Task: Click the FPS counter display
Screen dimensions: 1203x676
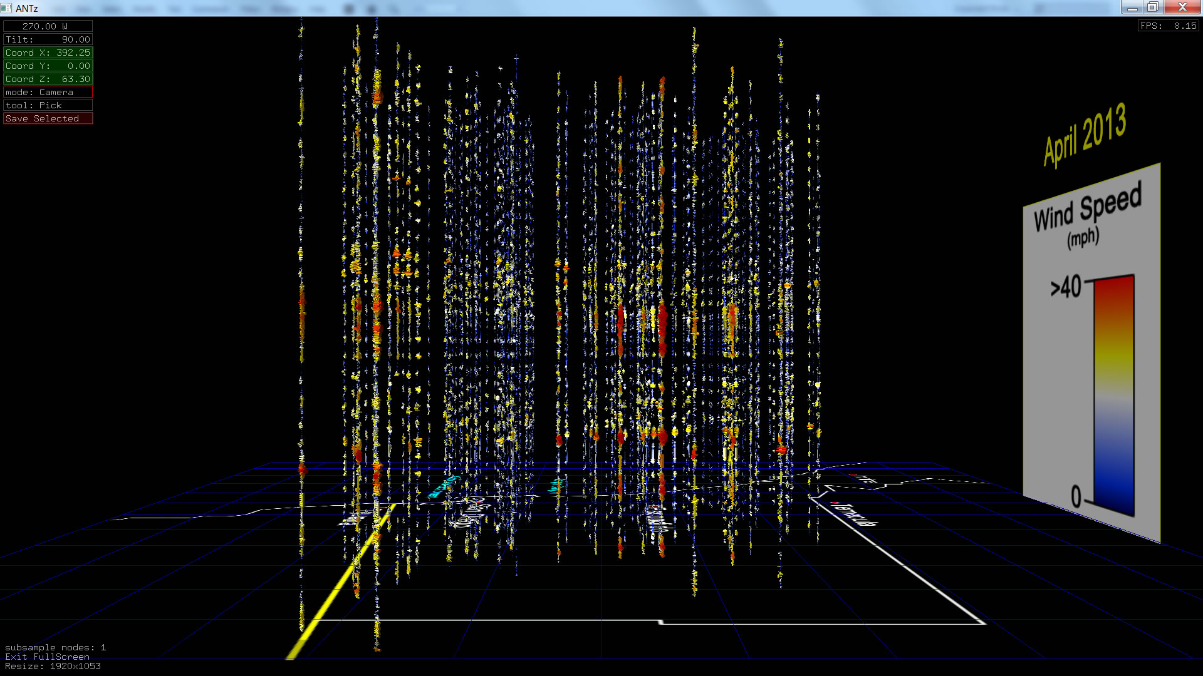Action: point(1168,26)
